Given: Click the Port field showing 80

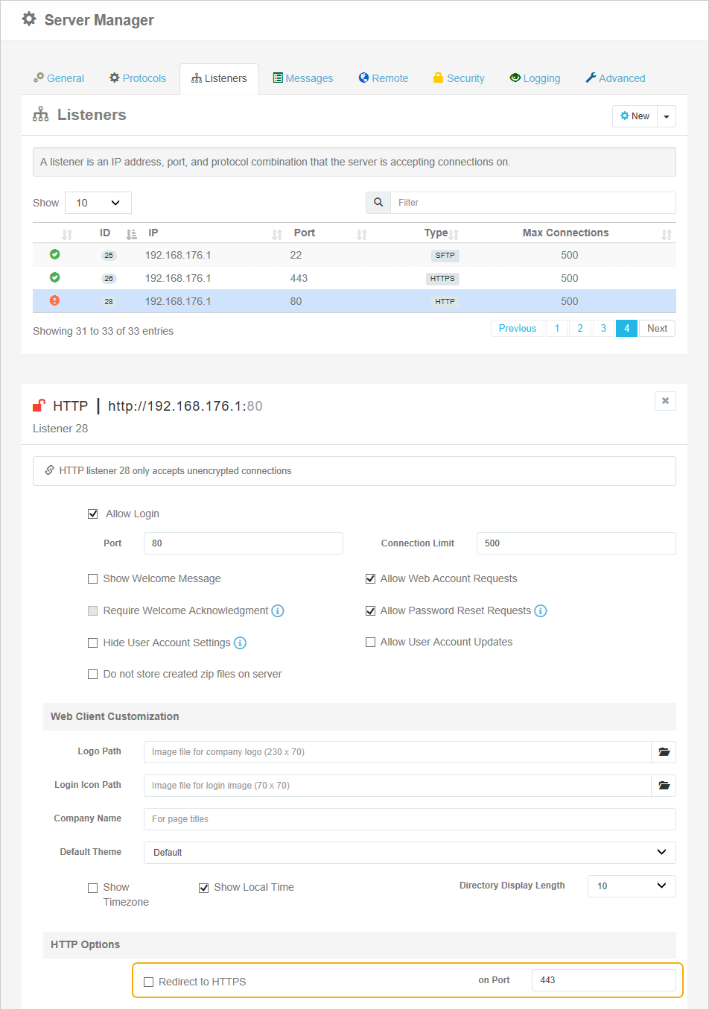Looking at the screenshot, I should (244, 543).
